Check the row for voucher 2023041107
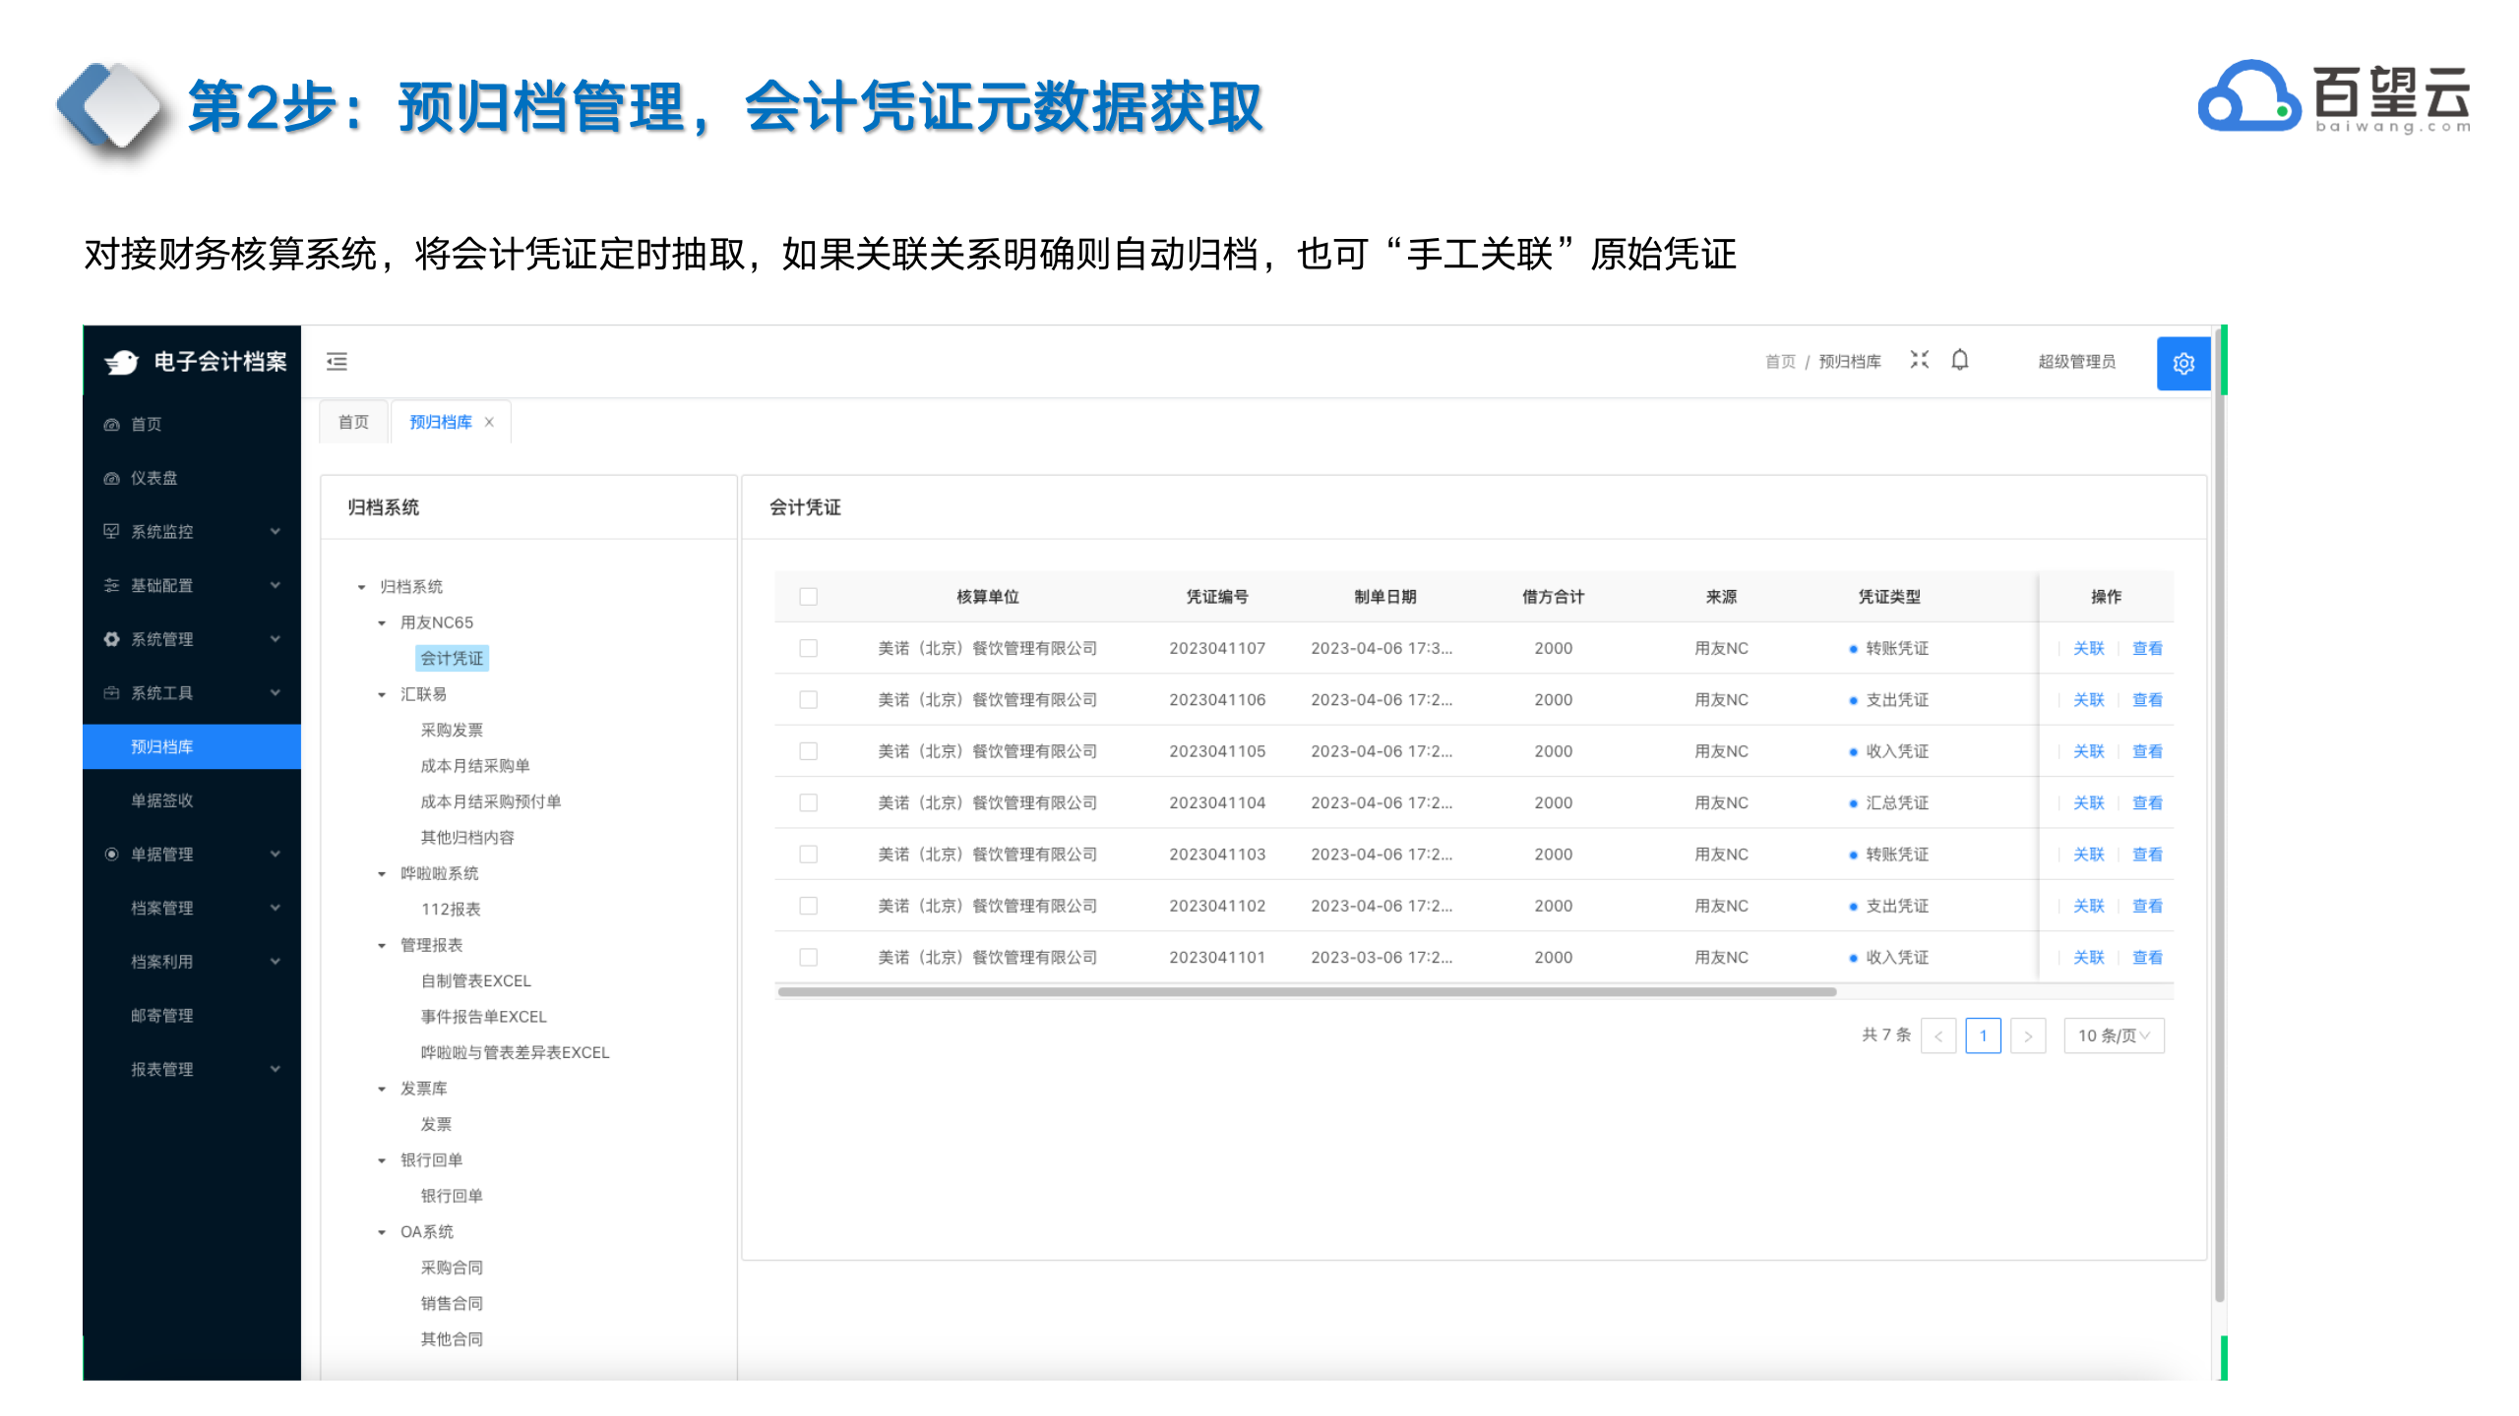Viewport: 2519px width, 1416px height. coord(808,648)
